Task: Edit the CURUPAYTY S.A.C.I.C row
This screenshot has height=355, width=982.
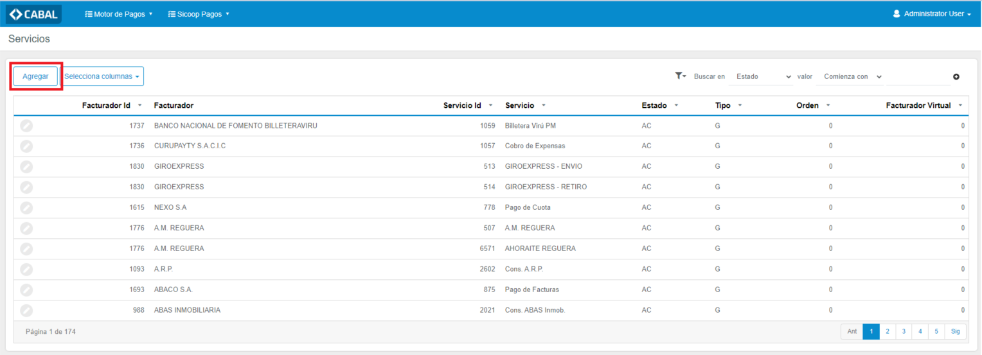Action: coord(26,146)
